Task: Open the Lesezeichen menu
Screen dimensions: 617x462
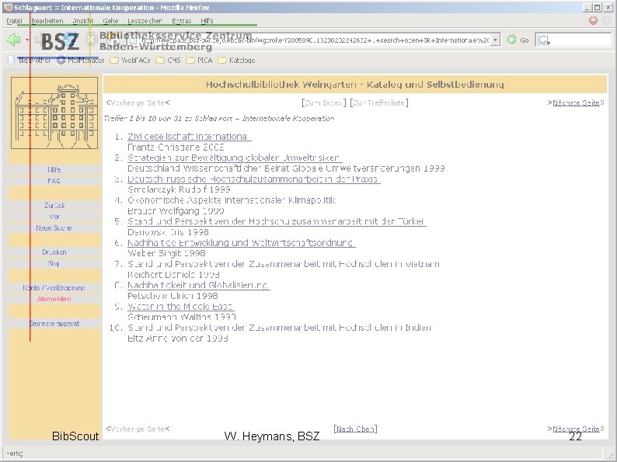Action: pyautogui.click(x=145, y=21)
